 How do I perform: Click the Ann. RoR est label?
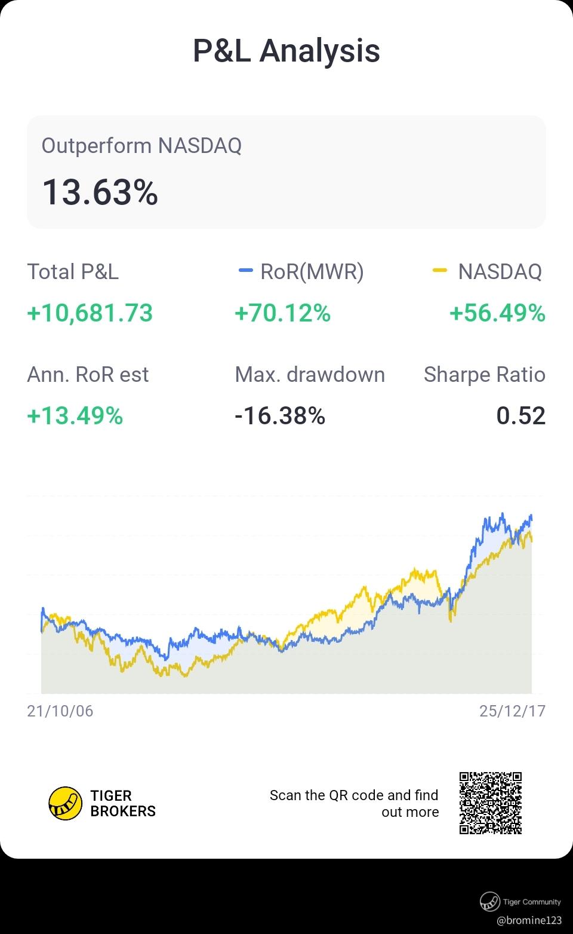tap(88, 375)
